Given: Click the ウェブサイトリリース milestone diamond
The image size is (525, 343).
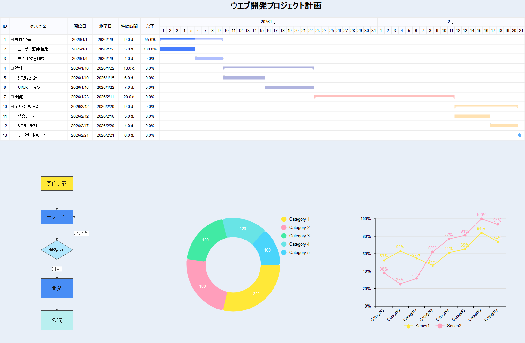Looking at the screenshot, I should (520, 135).
